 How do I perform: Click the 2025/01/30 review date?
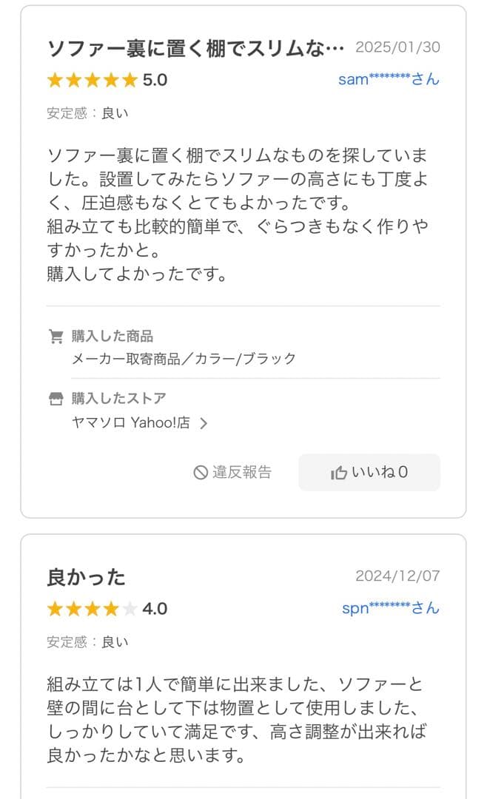(398, 47)
